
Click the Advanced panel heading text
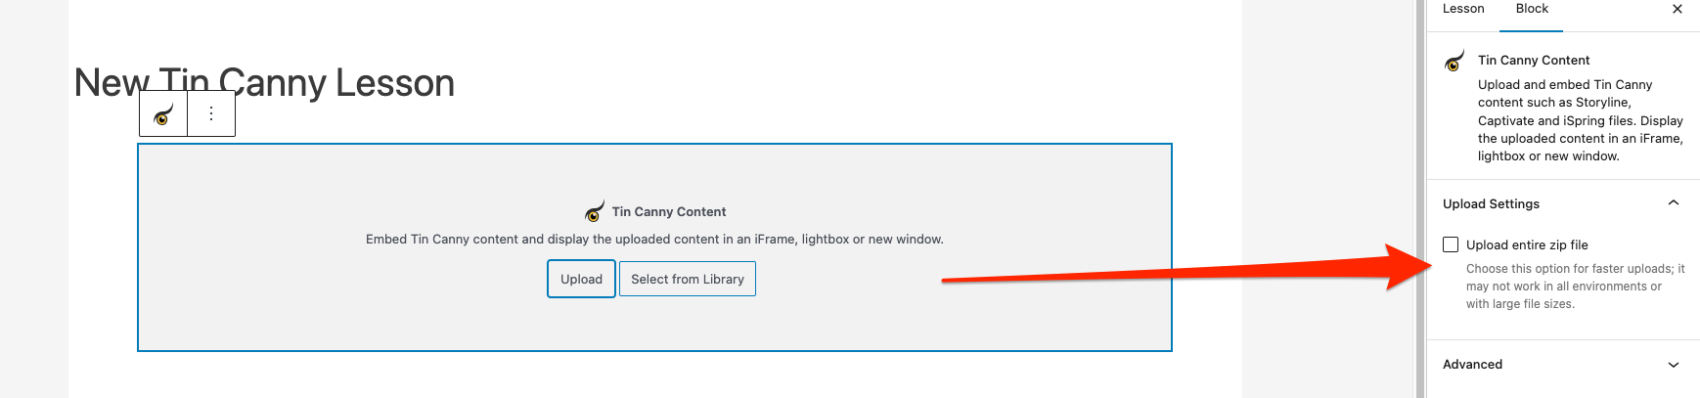coord(1472,365)
